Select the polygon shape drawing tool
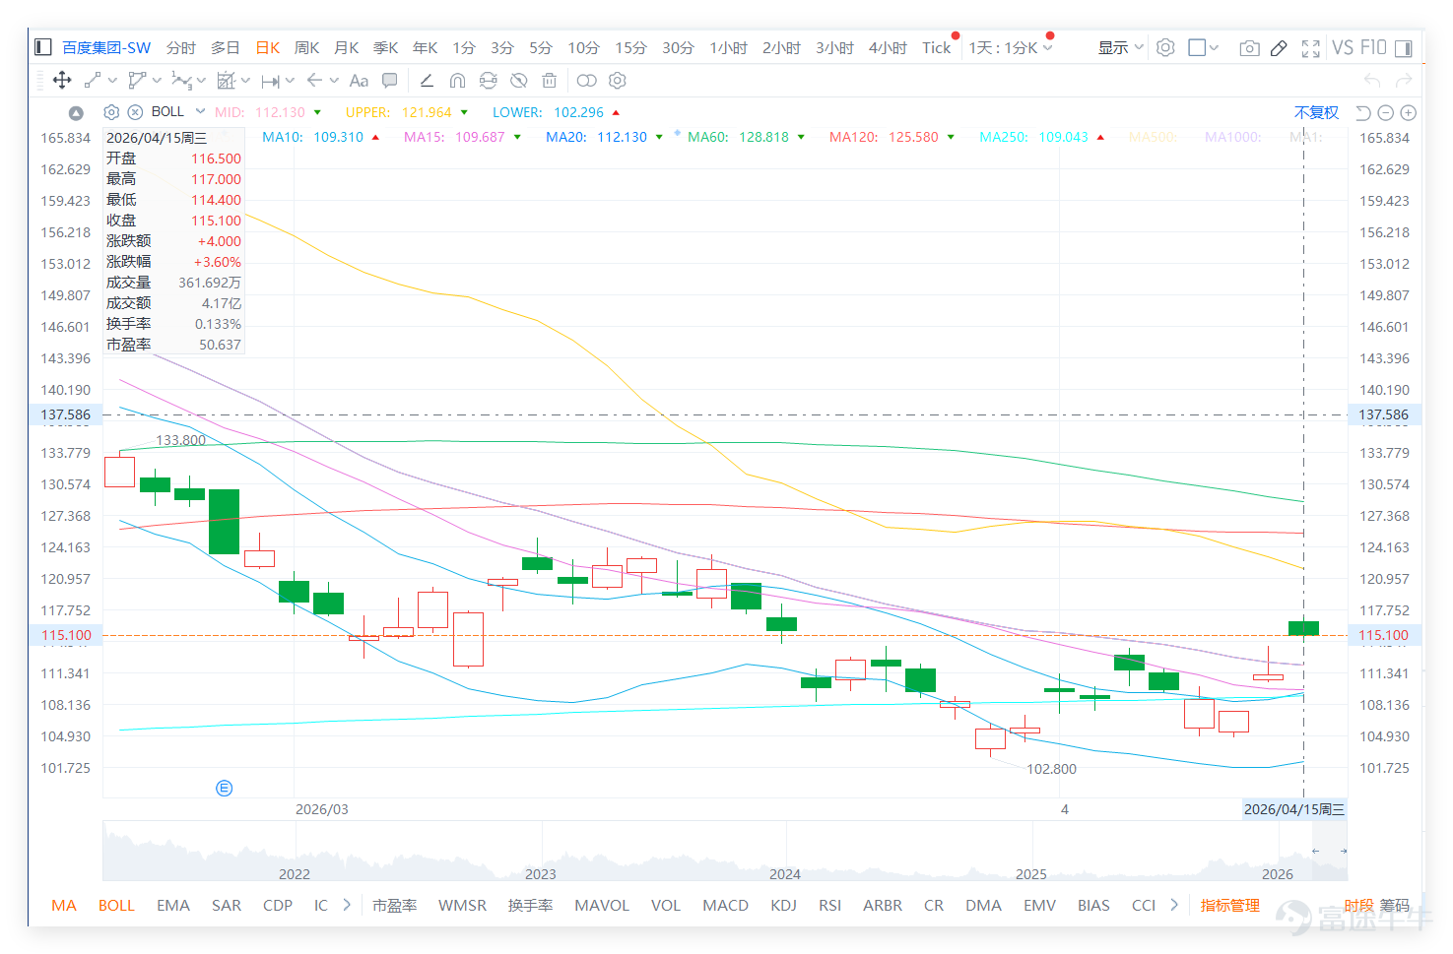 coord(137,81)
